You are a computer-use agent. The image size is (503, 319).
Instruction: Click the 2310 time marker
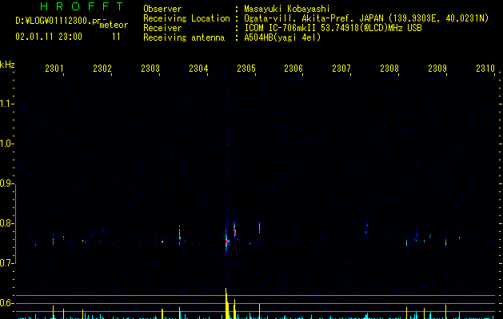(x=485, y=69)
